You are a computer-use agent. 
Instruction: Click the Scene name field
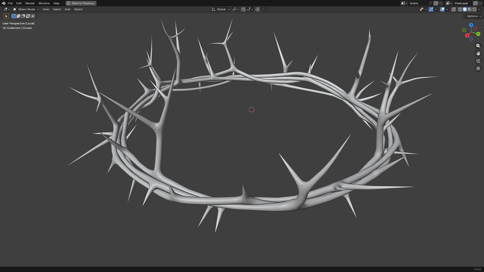[418, 3]
